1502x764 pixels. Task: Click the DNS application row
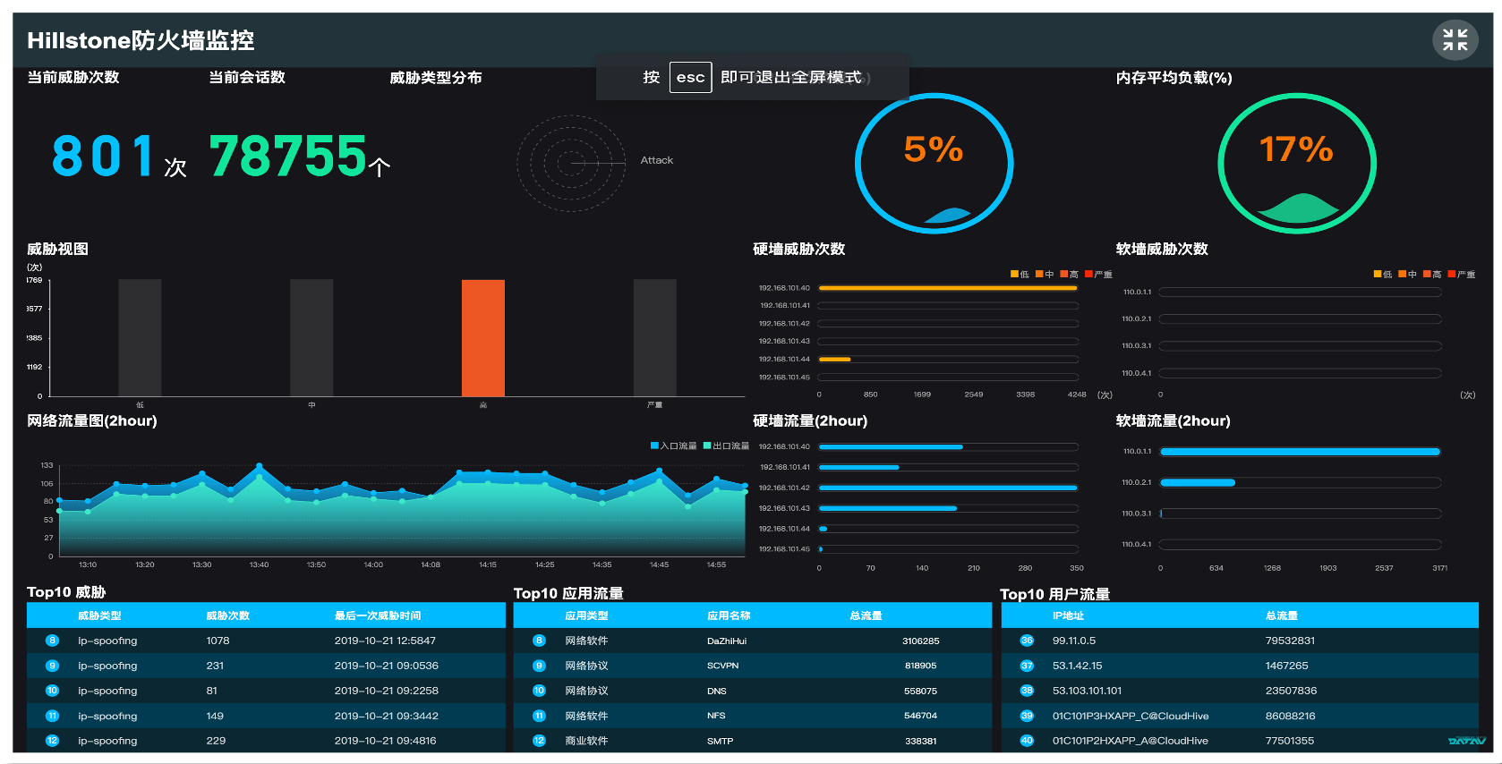tap(753, 691)
